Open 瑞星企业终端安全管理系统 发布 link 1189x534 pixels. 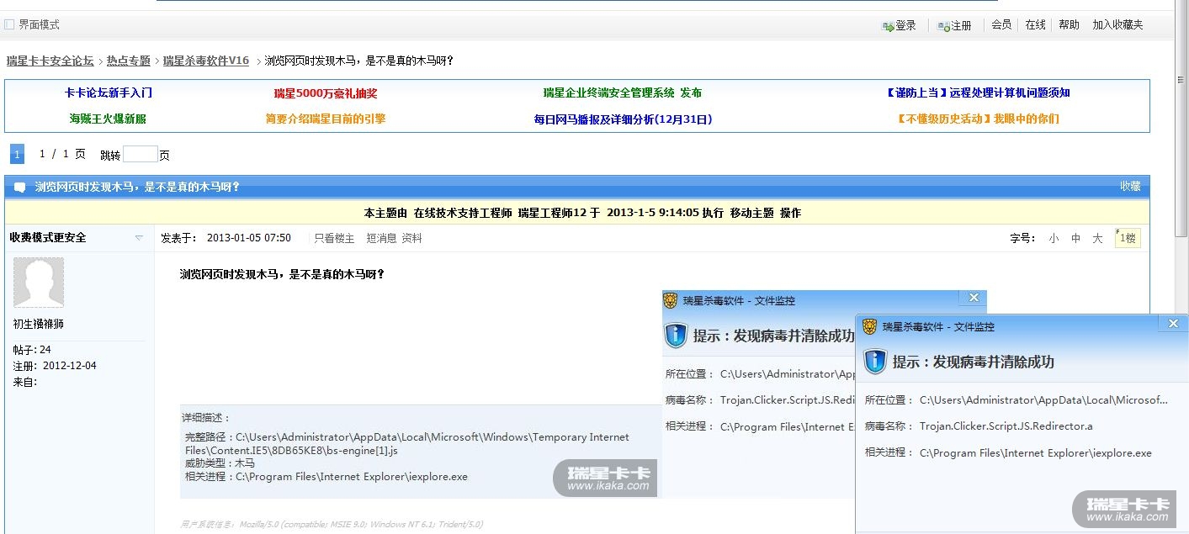click(623, 93)
